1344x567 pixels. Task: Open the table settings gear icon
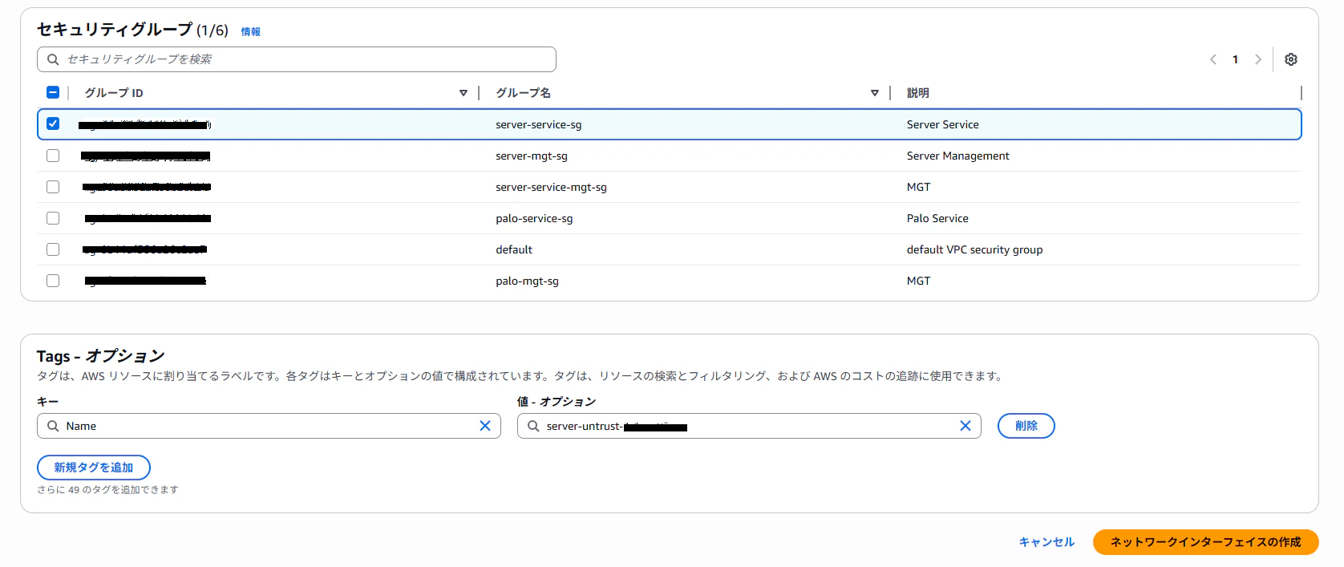[x=1291, y=59]
